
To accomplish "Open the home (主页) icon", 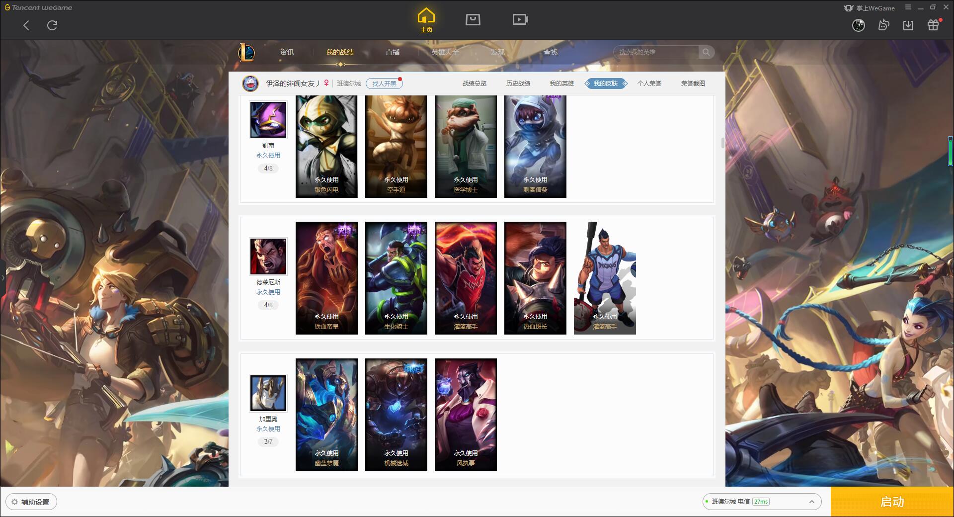I will 426,20.
